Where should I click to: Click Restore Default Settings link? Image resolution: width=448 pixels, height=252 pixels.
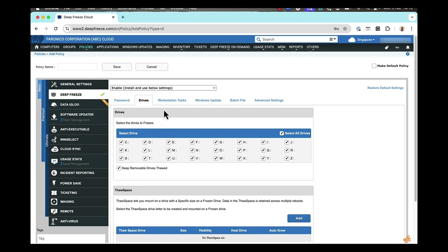385,88
